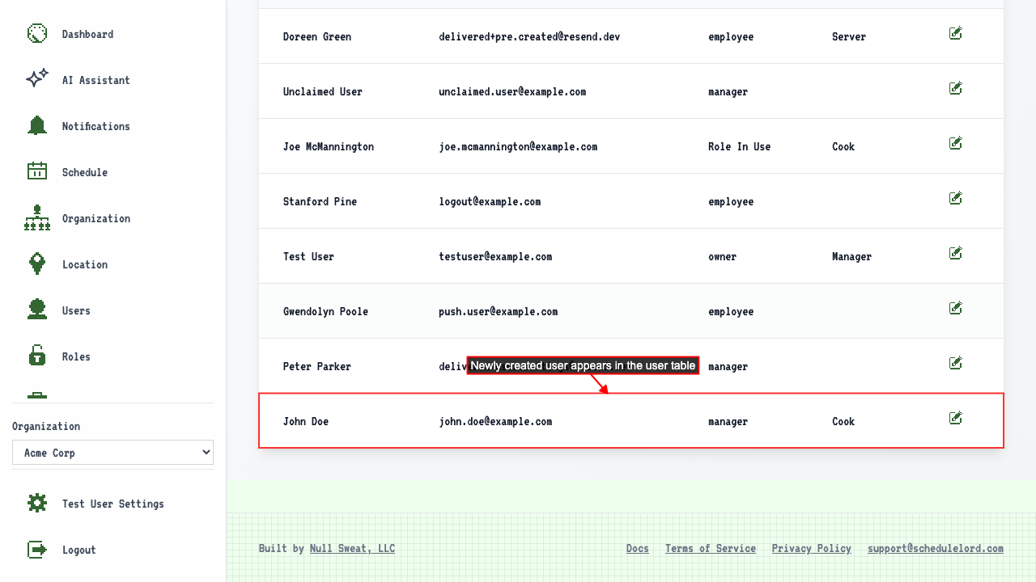Screen dimensions: 1036x582
Task: Open the Dashboard menu item
Action: (87, 34)
